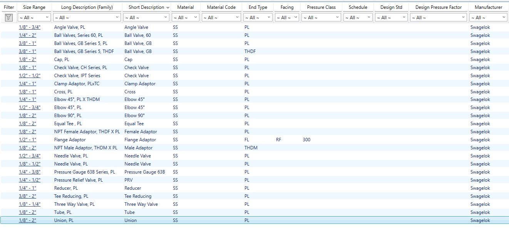The width and height of the screenshot is (509, 230).
Task: Open Tube, PL size range link
Action: coord(28,212)
